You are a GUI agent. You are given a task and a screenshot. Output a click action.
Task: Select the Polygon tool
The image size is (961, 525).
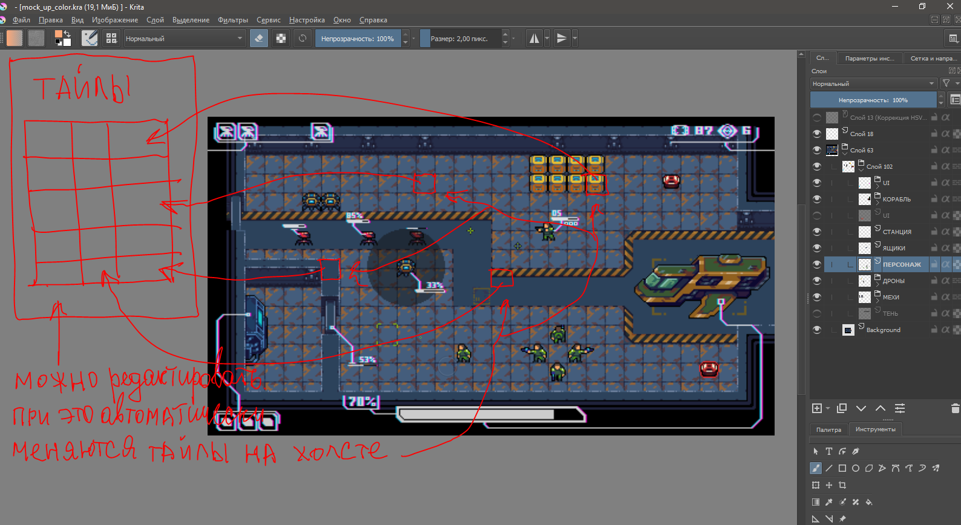click(x=869, y=468)
